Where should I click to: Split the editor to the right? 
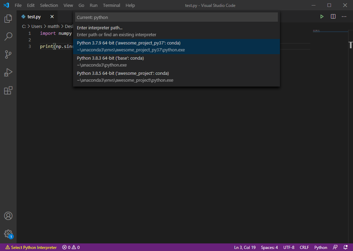tap(333, 17)
